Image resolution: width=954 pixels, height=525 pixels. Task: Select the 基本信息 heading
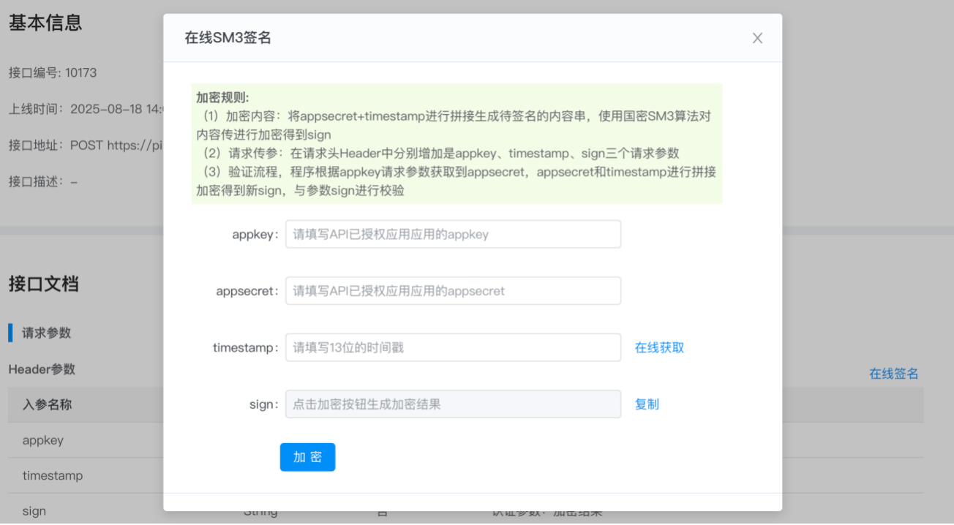pyautogui.click(x=45, y=23)
